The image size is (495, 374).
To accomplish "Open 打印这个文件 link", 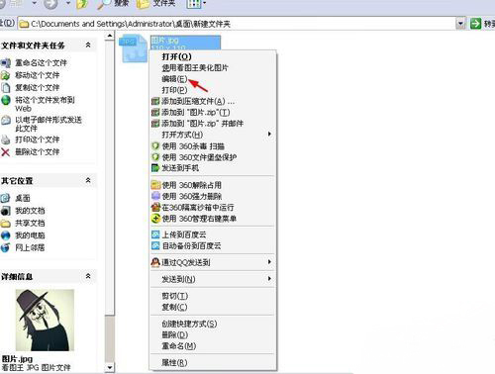I will [38, 140].
